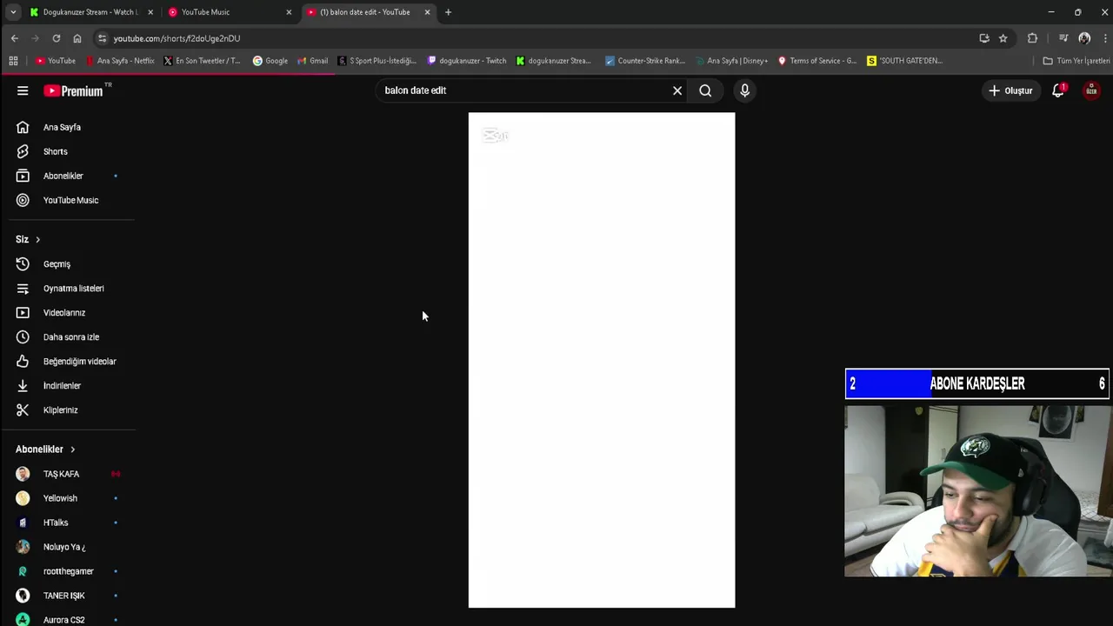
Task: Open Counter-Strike Rank bookmark
Action: (645, 61)
